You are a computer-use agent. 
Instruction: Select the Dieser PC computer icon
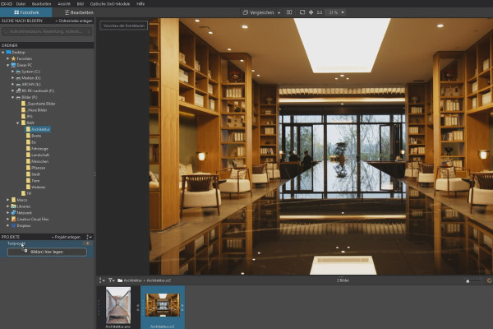13,65
